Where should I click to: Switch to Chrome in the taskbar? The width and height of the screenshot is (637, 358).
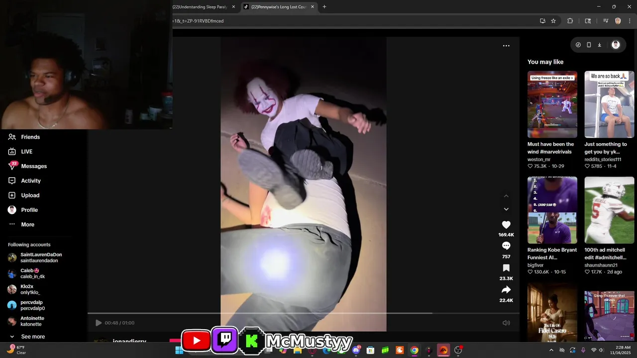[x=414, y=350]
